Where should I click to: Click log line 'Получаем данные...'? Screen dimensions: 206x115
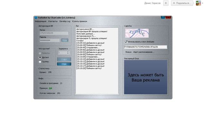(86, 34)
